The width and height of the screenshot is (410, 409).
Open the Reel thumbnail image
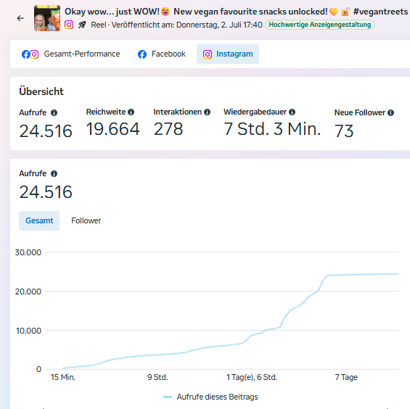[47, 18]
